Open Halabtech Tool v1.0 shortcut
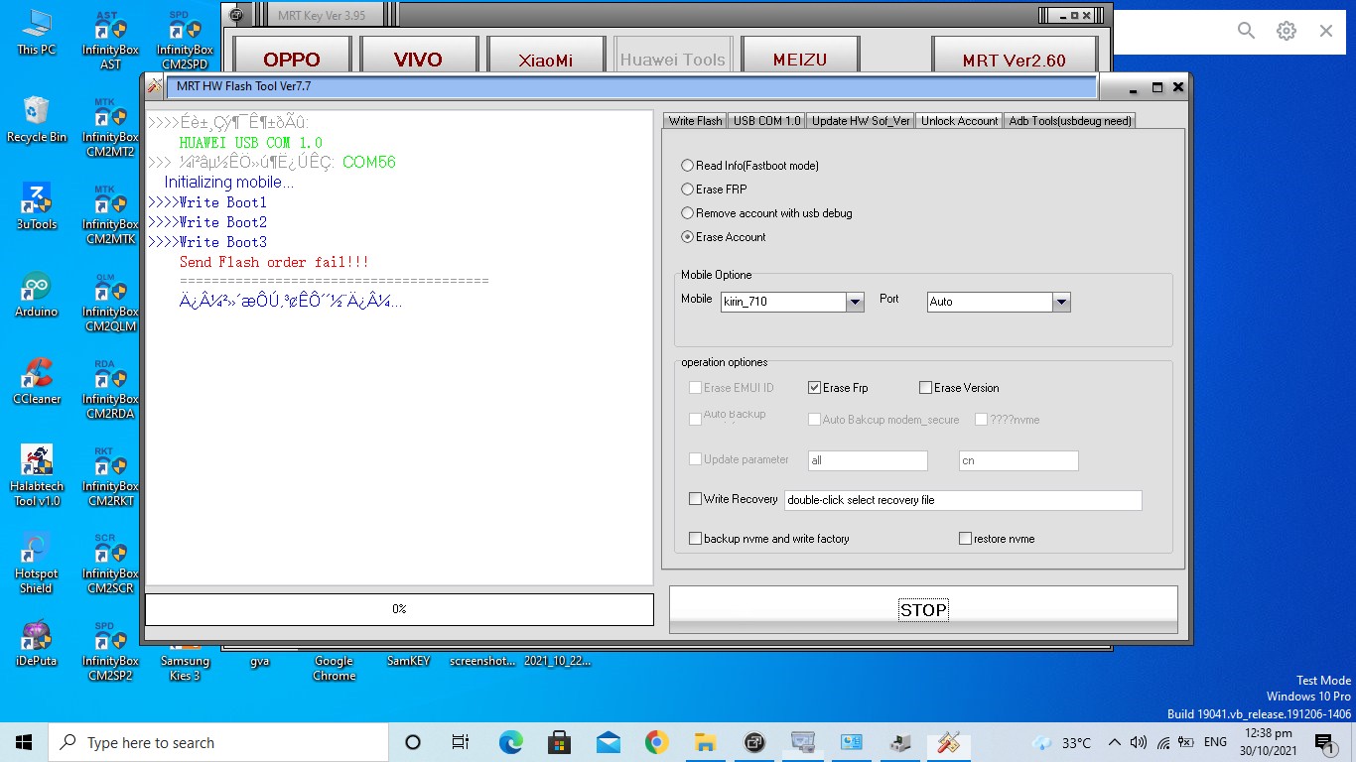Screen dimensions: 1356x762 tap(37, 475)
